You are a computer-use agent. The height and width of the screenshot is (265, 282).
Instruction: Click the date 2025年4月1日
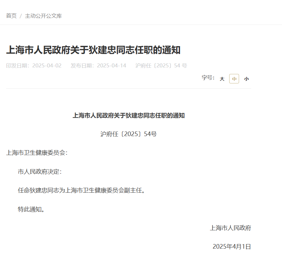click(x=232, y=247)
